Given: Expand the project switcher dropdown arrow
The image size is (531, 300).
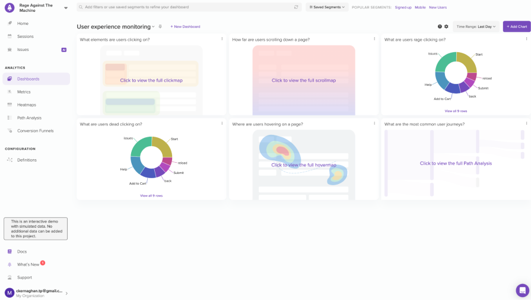Looking at the screenshot, I should click(x=66, y=8).
